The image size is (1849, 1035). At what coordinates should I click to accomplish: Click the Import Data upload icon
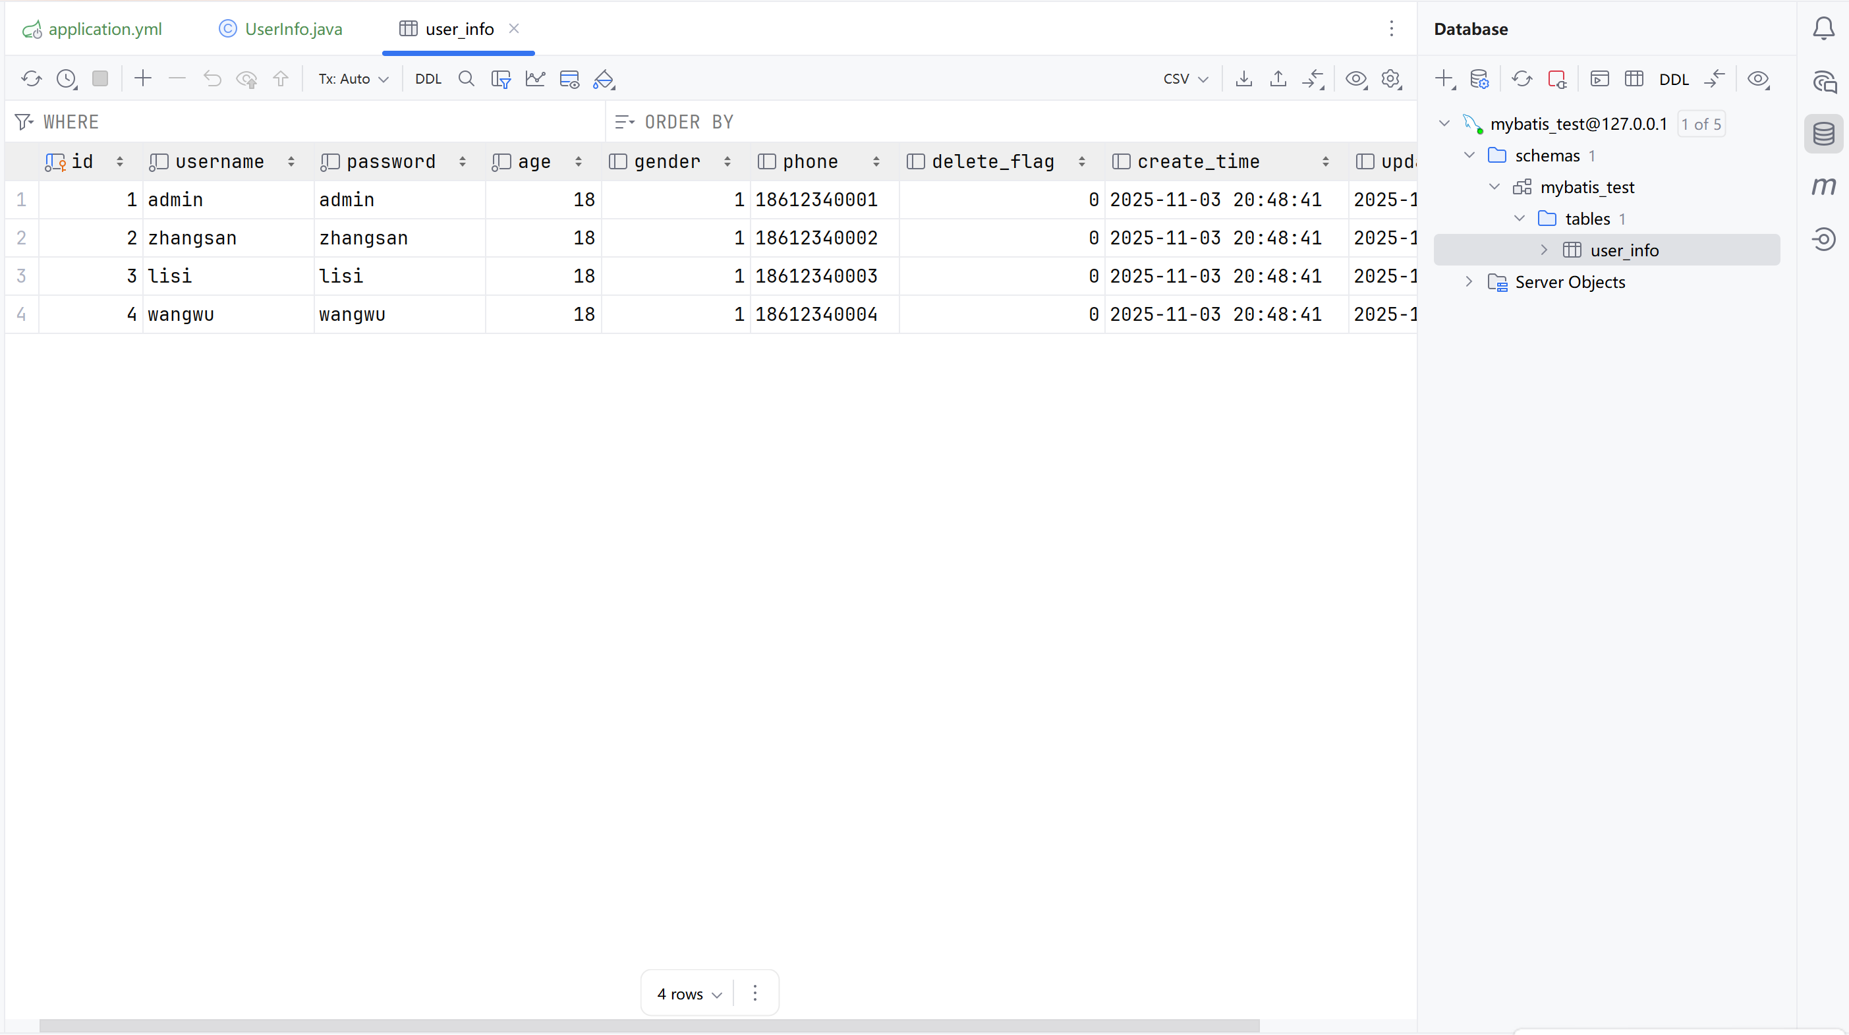(1278, 79)
